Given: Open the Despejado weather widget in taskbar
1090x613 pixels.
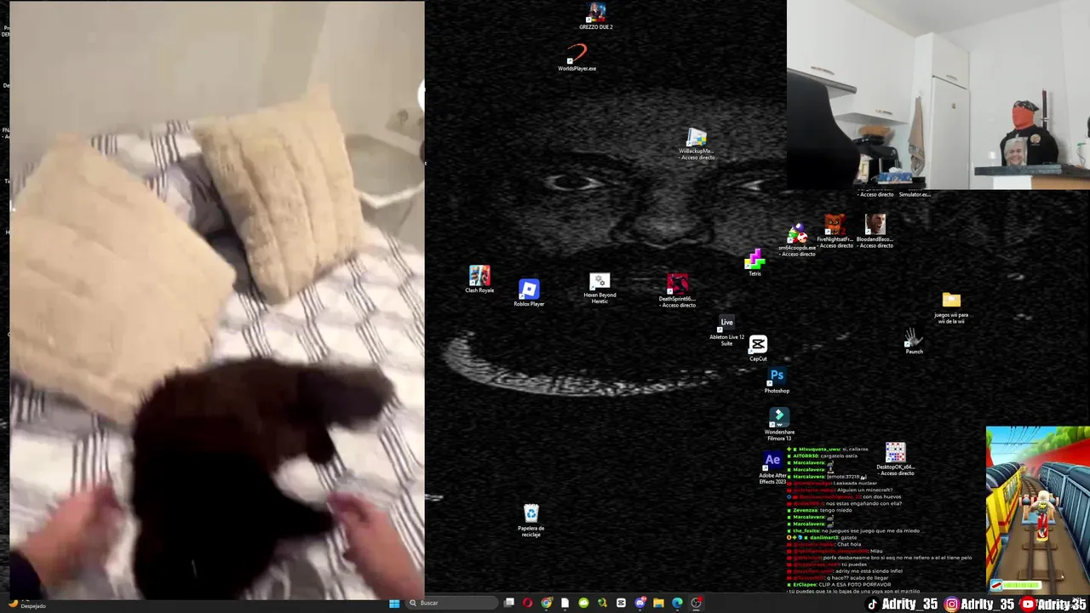Looking at the screenshot, I should [x=27, y=604].
